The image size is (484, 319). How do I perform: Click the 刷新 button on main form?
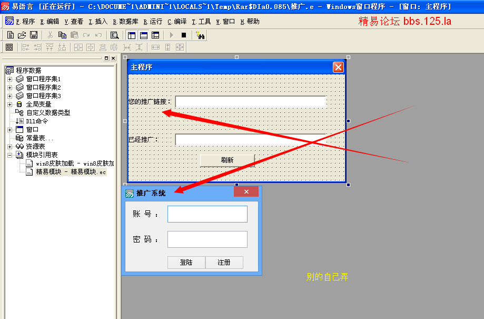(x=228, y=160)
